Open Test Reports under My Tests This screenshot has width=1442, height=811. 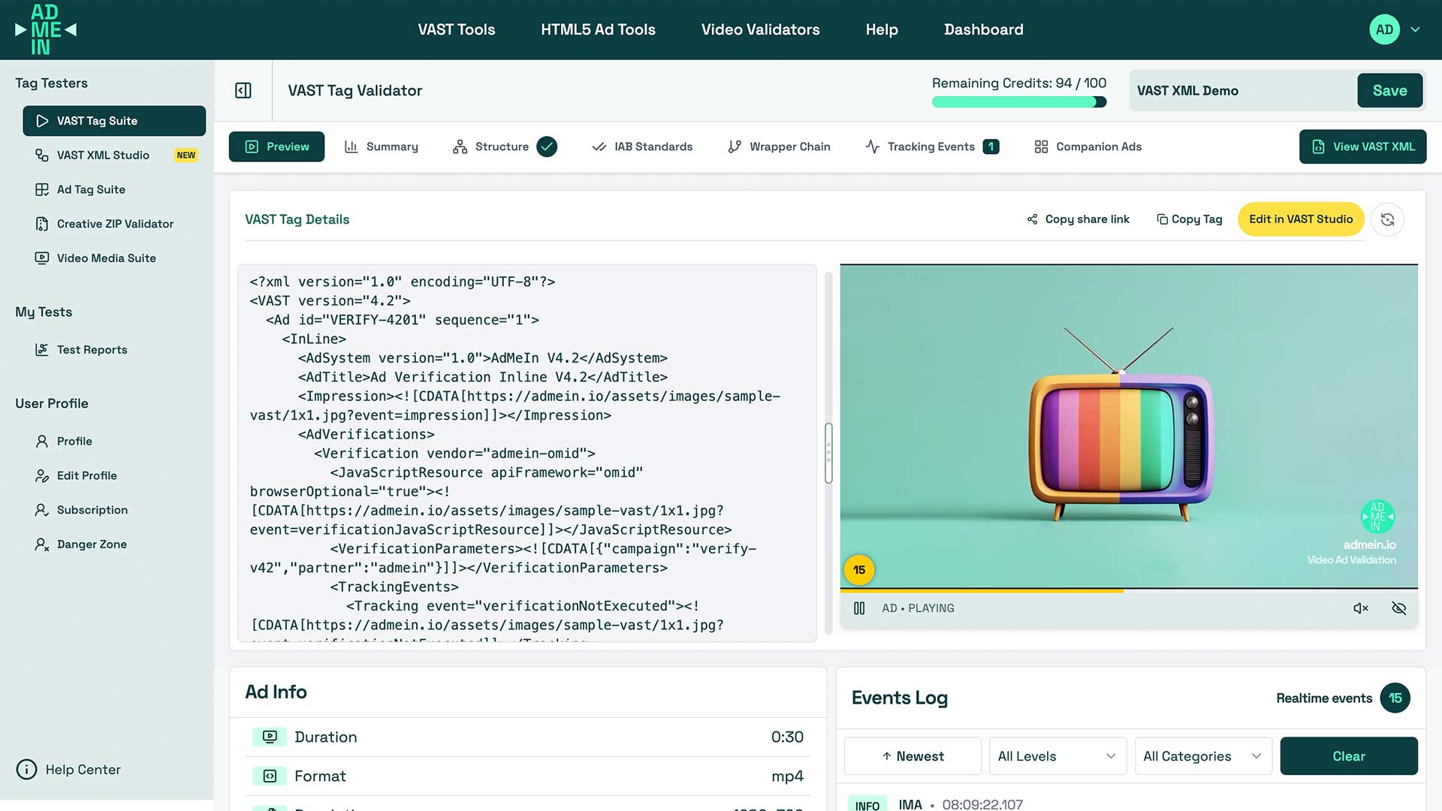tap(92, 349)
